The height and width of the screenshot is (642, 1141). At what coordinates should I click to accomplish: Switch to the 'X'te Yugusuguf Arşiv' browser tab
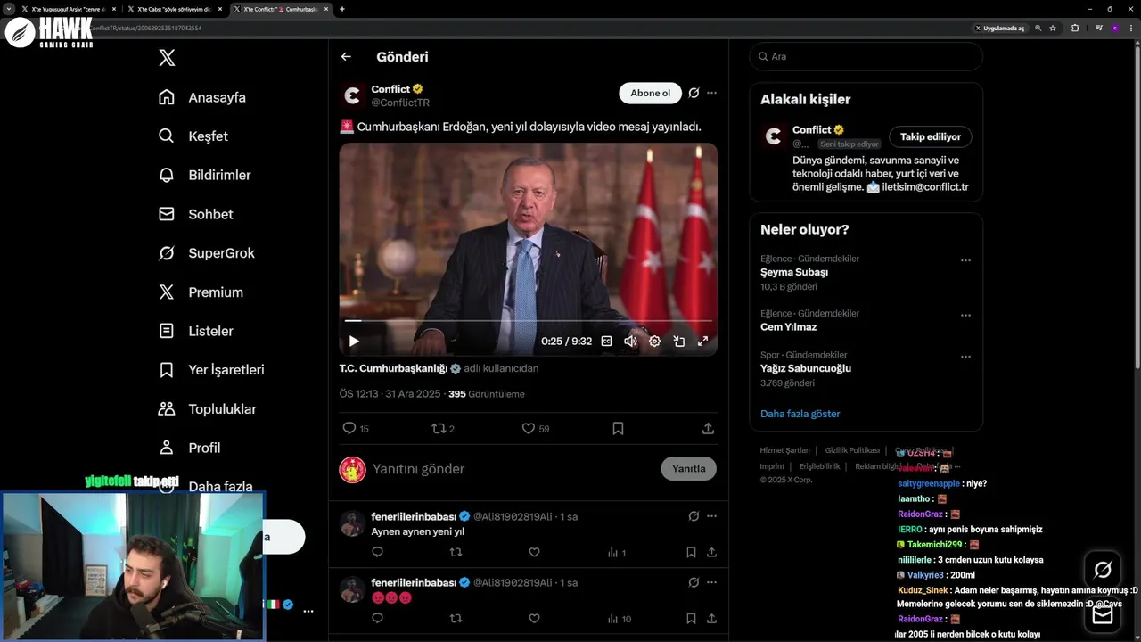click(69, 9)
